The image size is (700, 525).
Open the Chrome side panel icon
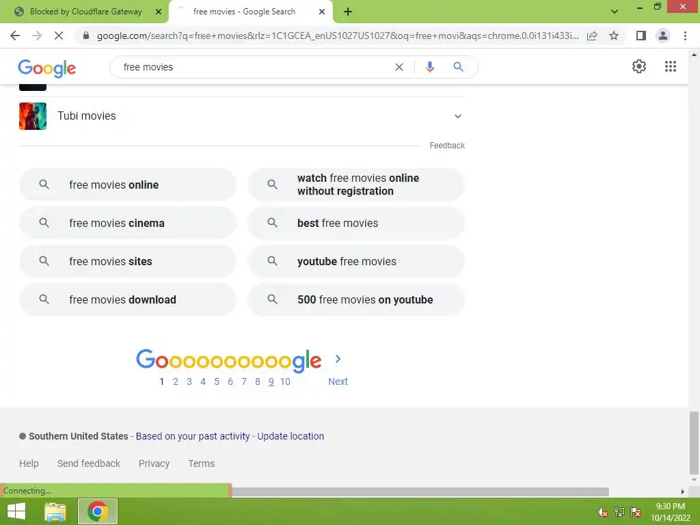click(641, 36)
